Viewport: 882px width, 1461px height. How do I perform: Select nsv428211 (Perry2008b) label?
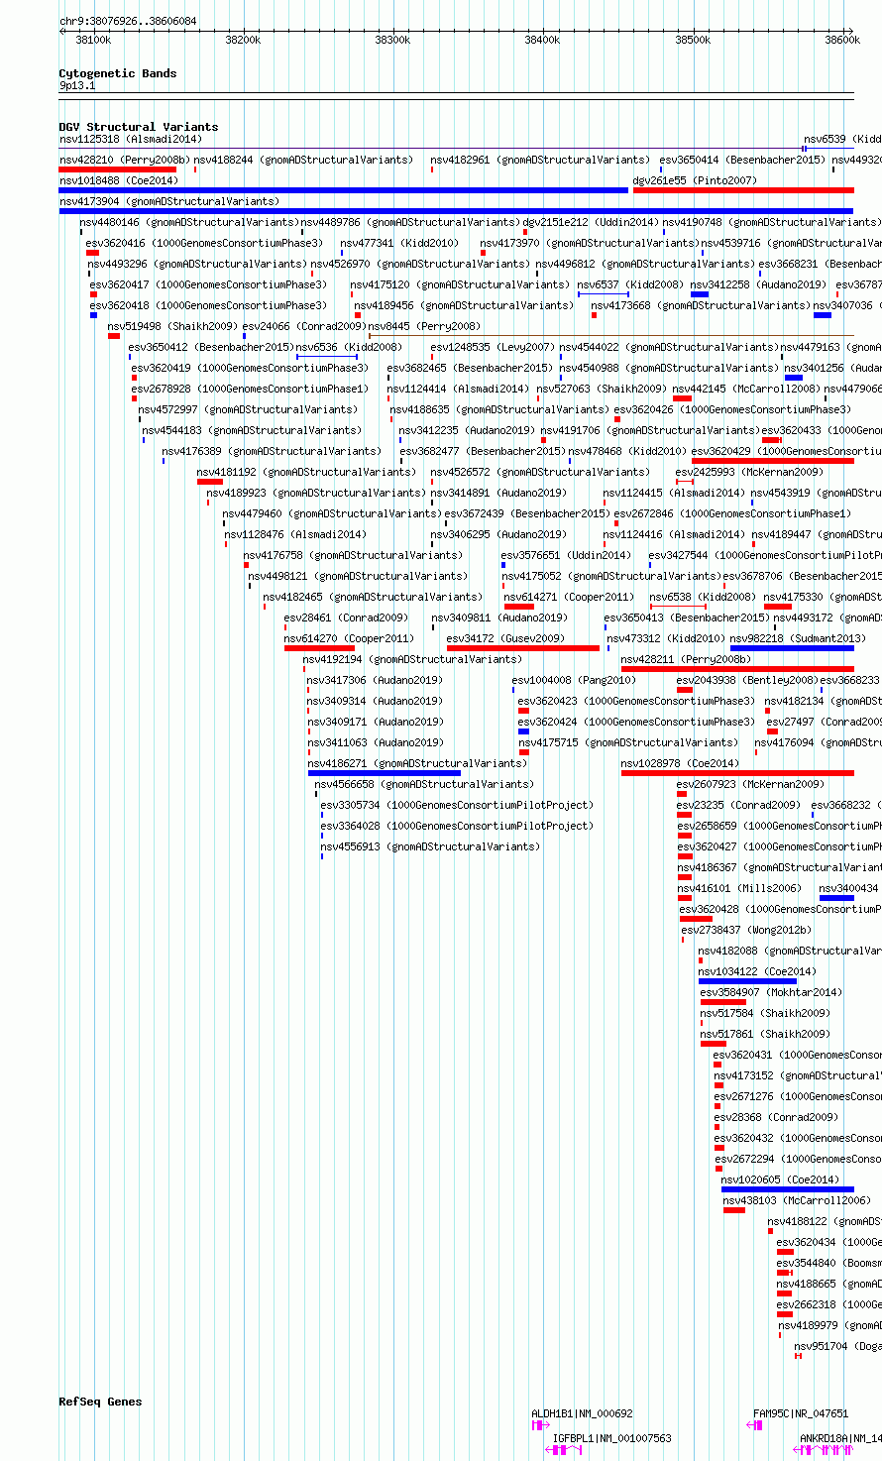[687, 659]
